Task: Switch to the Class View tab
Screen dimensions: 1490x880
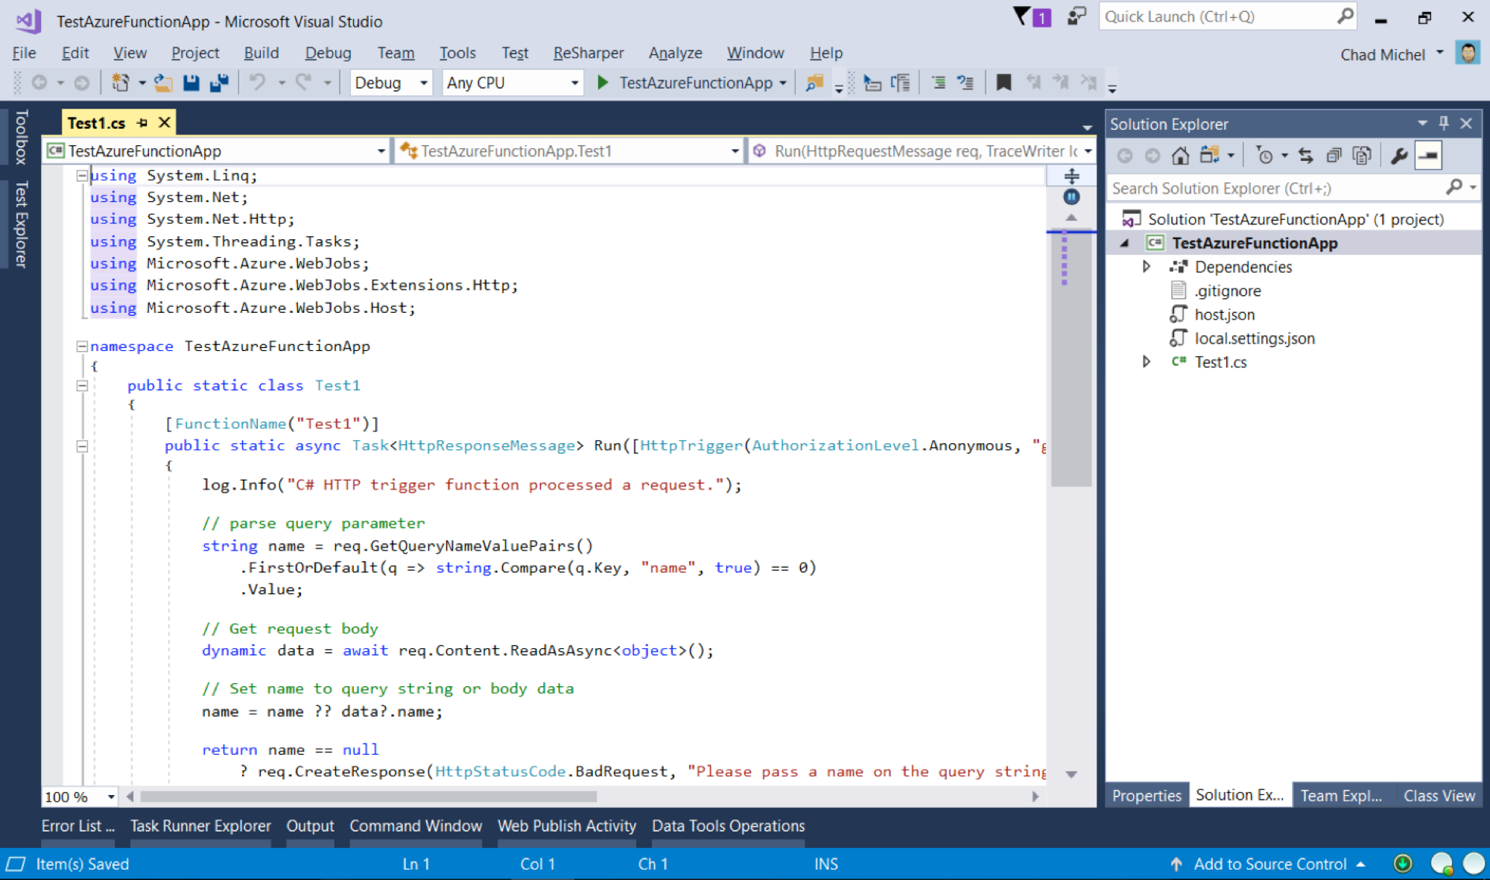Action: (1439, 796)
